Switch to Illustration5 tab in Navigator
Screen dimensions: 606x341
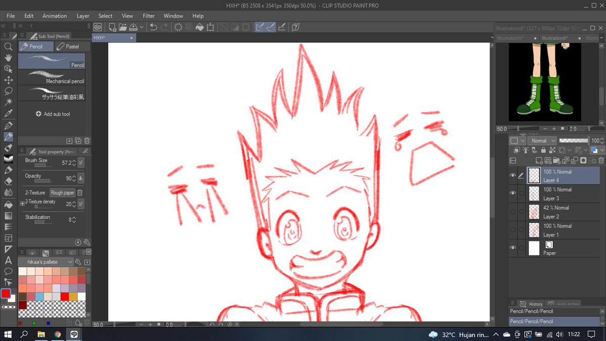pyautogui.click(x=510, y=38)
